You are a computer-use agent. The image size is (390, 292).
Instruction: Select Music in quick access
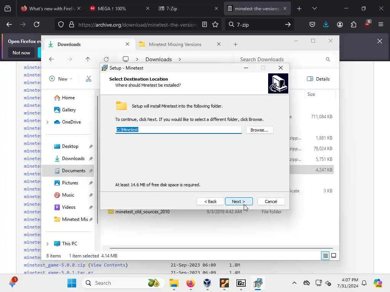click(68, 195)
